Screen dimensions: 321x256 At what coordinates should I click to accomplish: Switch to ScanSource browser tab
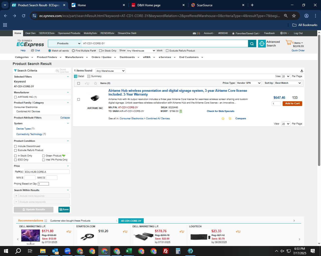click(217, 5)
